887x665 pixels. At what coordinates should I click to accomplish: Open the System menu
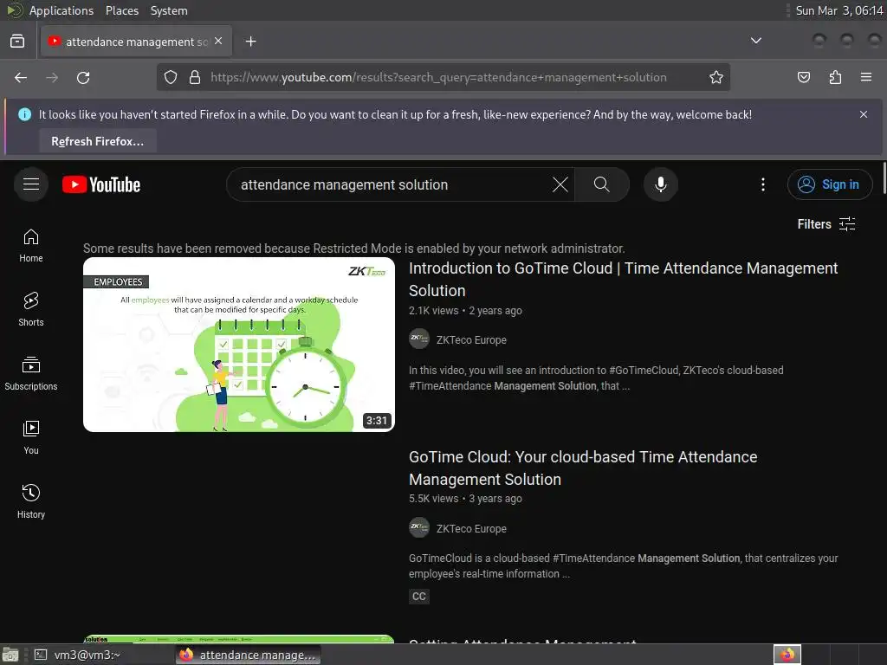pyautogui.click(x=169, y=10)
